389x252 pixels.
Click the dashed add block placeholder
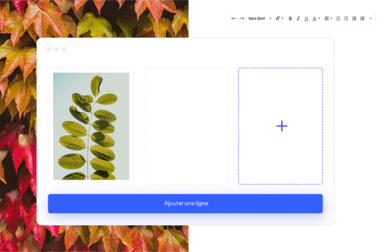pos(280,126)
